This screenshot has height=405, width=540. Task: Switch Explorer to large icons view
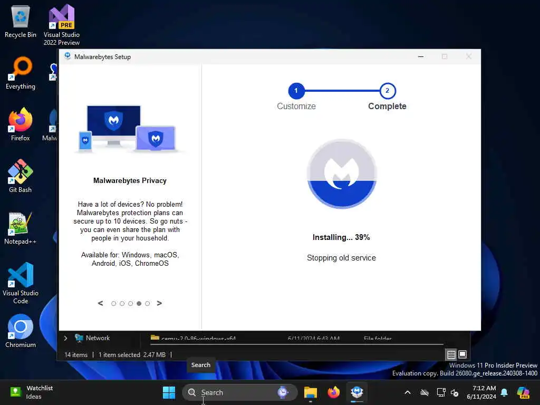(x=462, y=354)
